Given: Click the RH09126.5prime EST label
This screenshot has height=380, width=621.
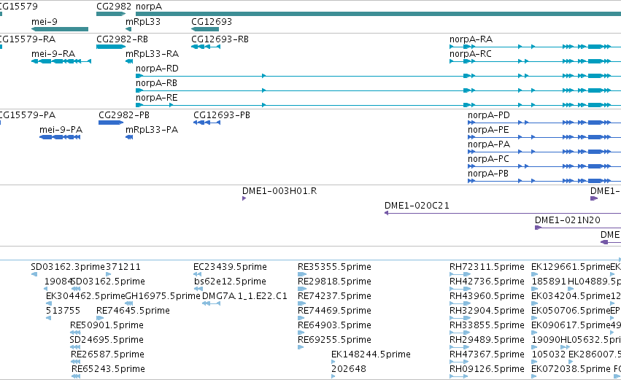Looking at the screenshot, I should [487, 369].
